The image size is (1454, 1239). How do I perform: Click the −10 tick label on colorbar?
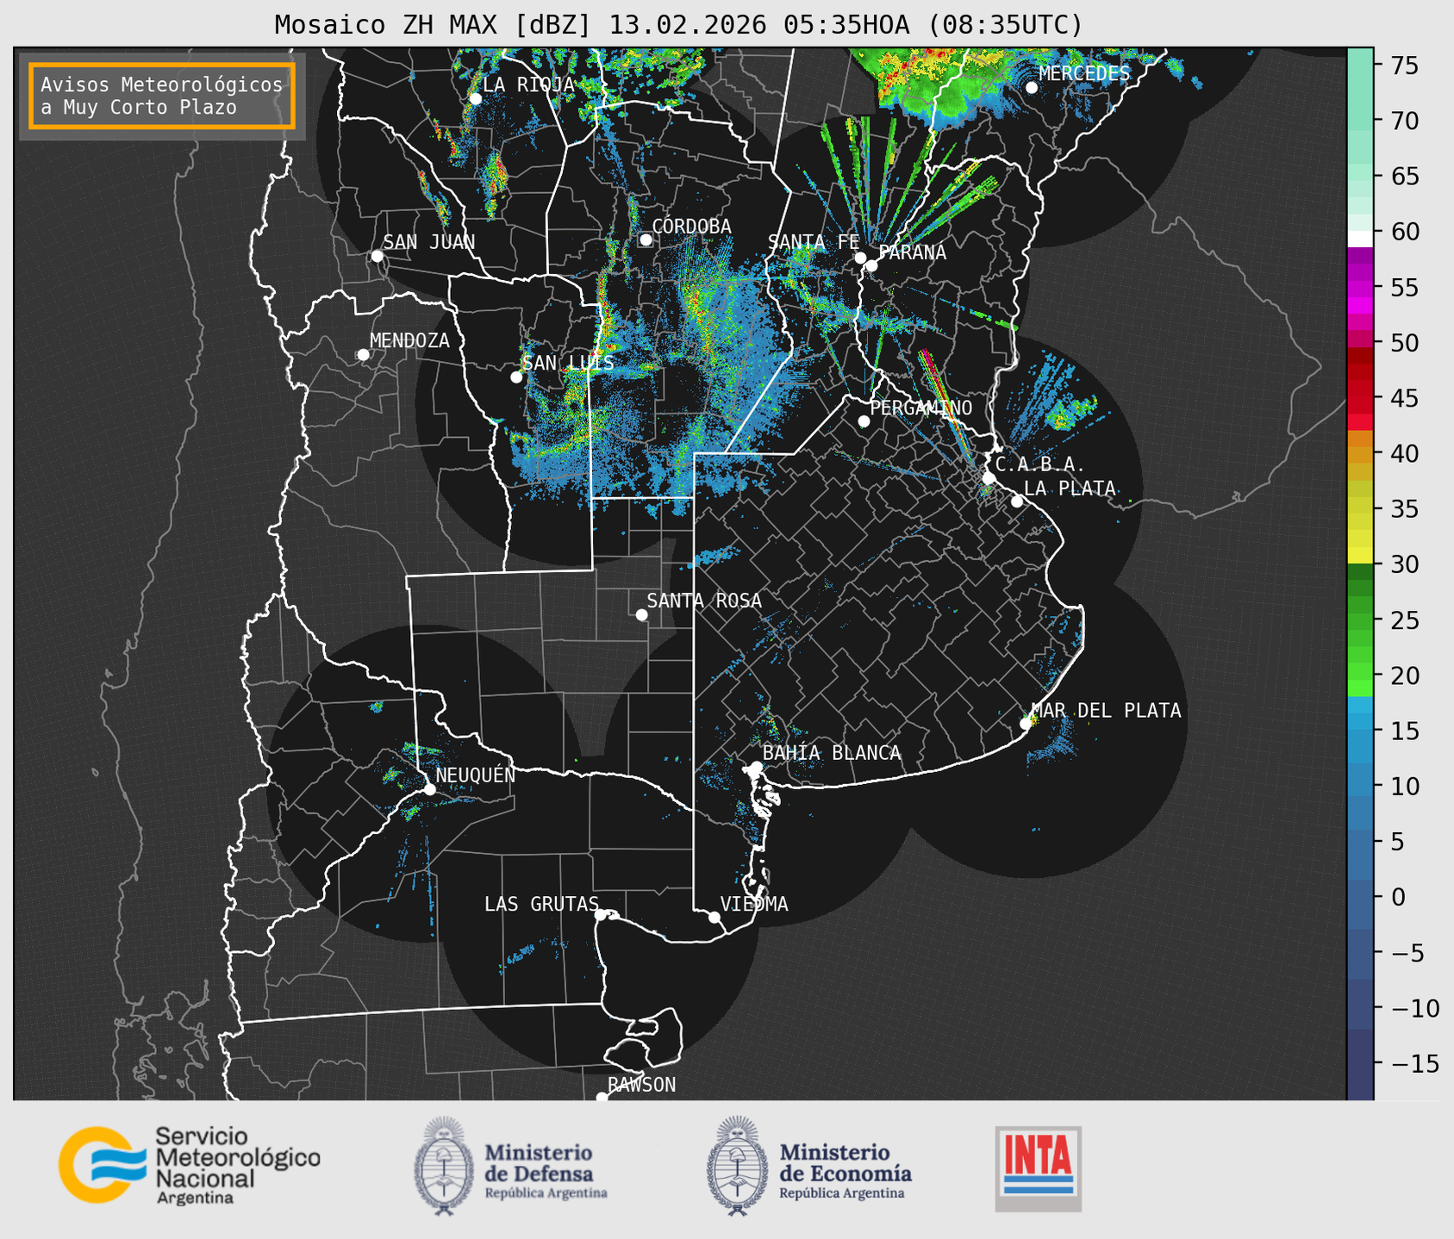(x=1414, y=1008)
